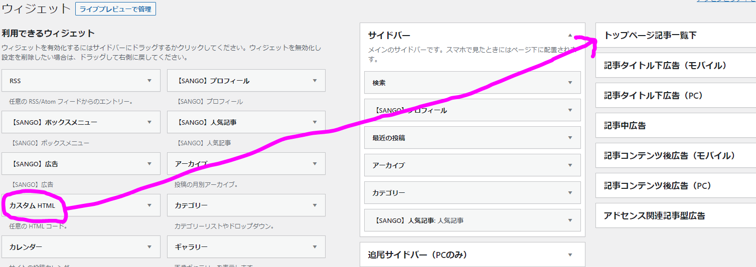Image resolution: width=756 pixels, height=267 pixels.
Task: Click the サイドバー panel heading
Action: click(389, 36)
